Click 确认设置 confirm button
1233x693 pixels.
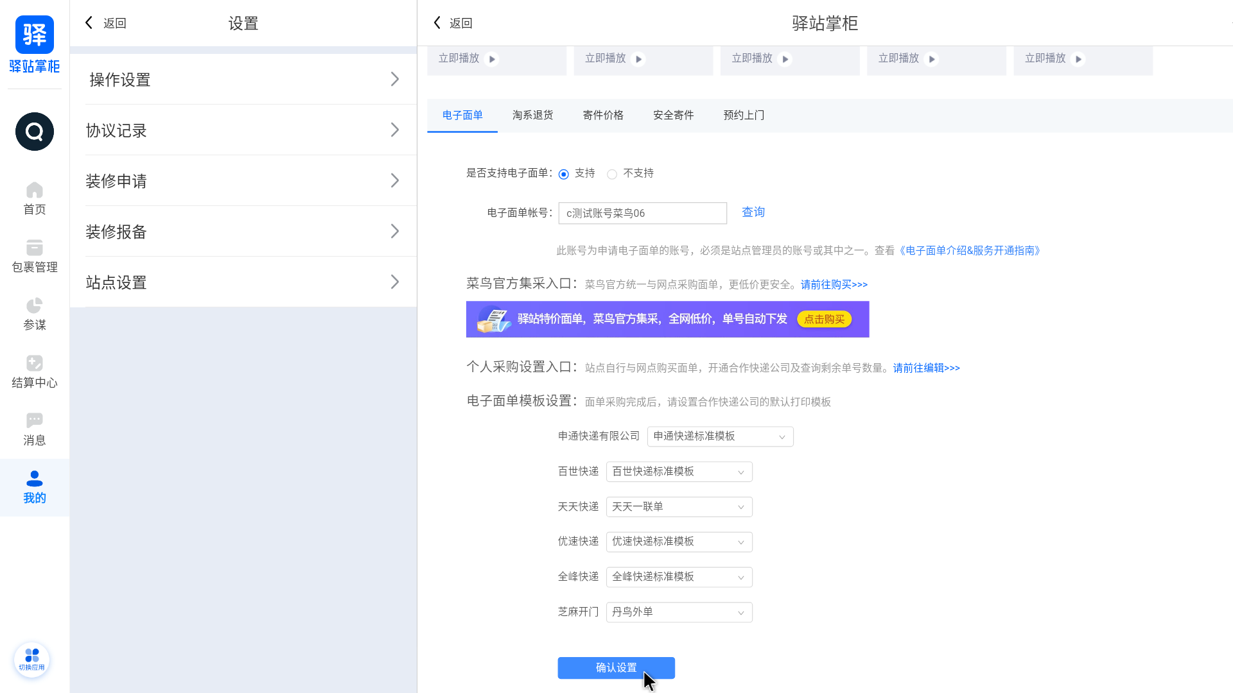pos(616,668)
